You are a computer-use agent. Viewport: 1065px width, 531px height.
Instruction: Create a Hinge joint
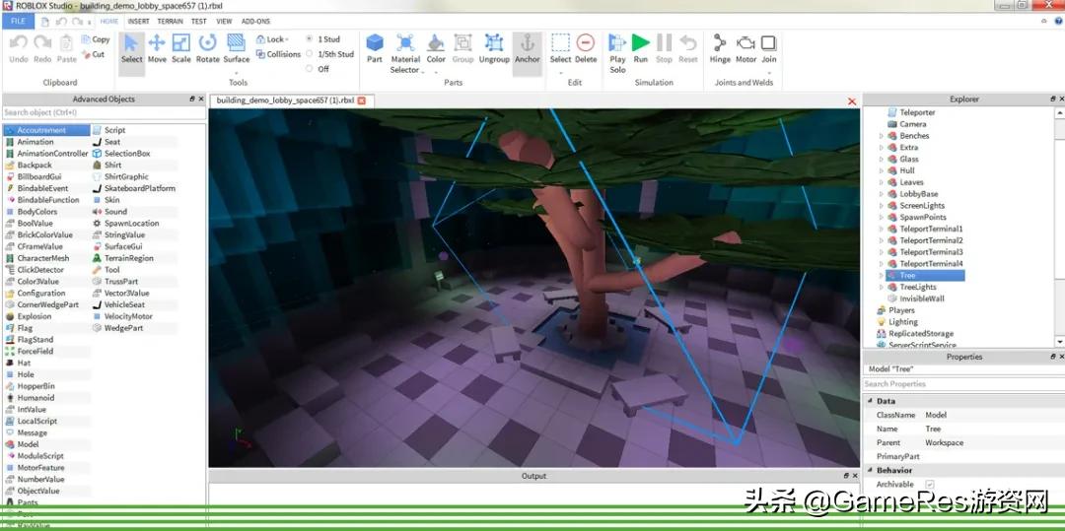click(720, 49)
